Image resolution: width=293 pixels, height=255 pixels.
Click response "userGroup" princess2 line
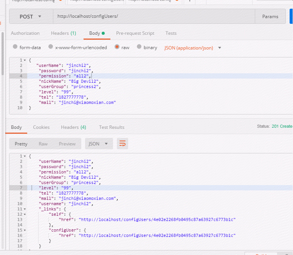(70, 182)
